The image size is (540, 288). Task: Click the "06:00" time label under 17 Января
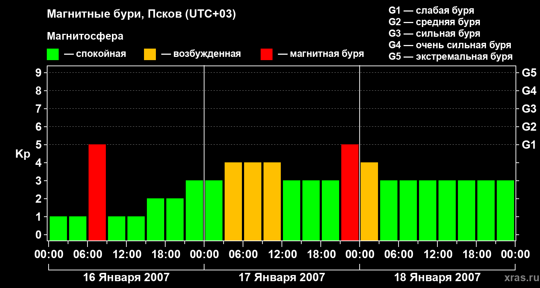243,255
